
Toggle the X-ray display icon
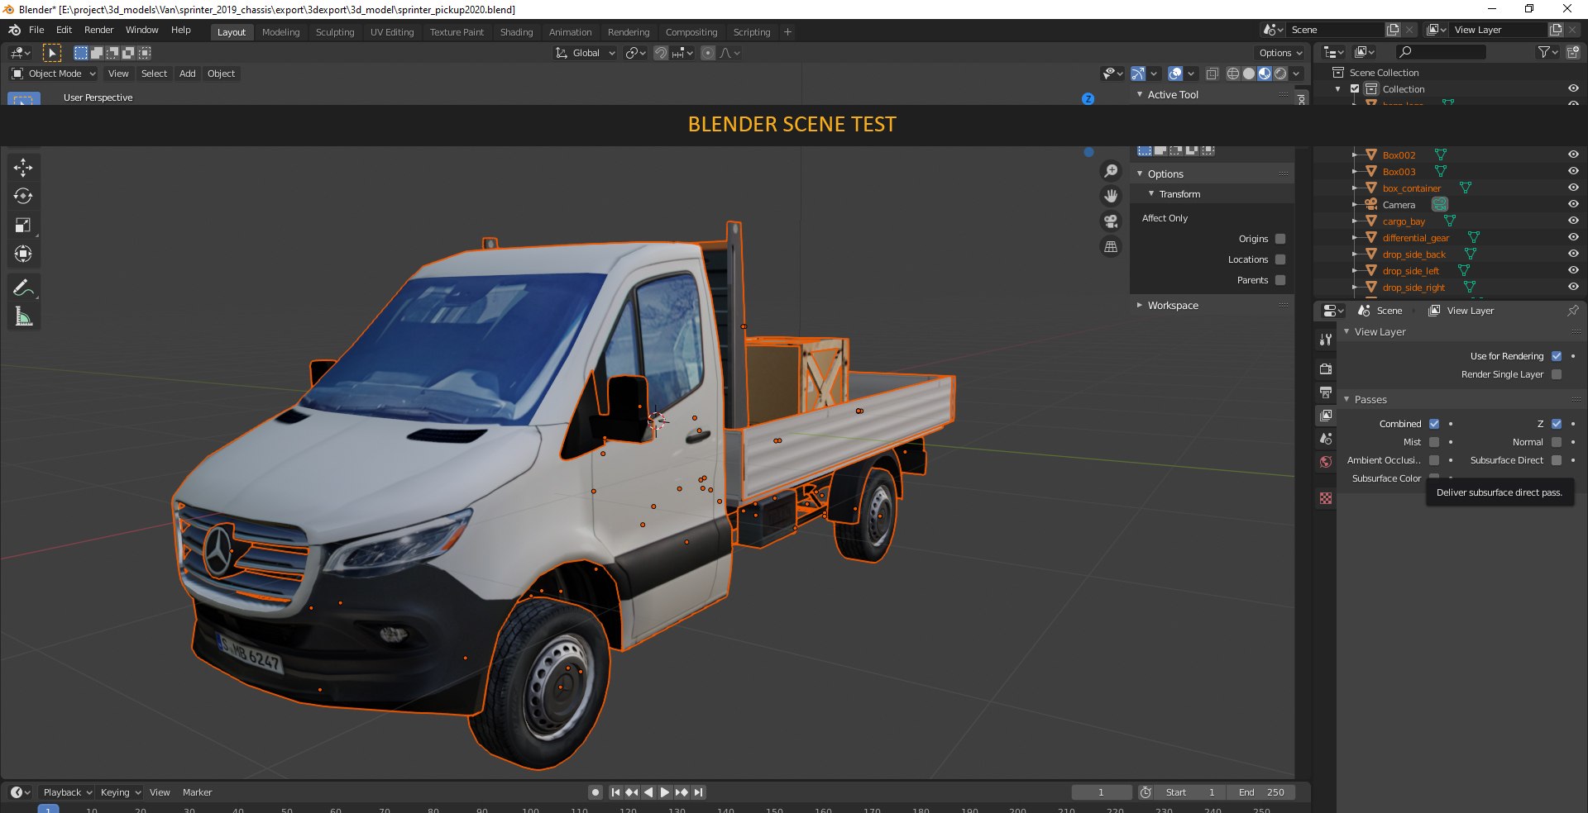coord(1212,74)
